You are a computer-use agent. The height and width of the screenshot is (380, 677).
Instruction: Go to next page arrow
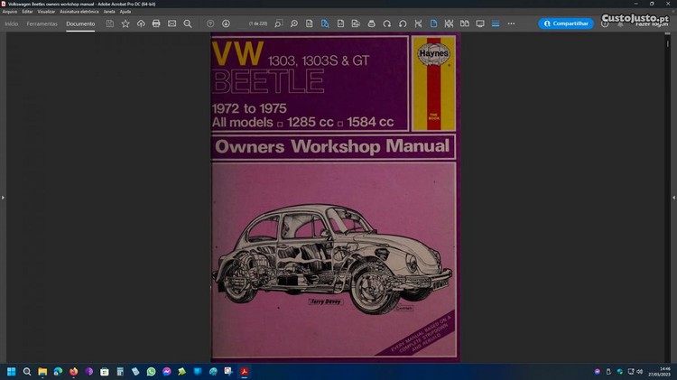coord(226,23)
